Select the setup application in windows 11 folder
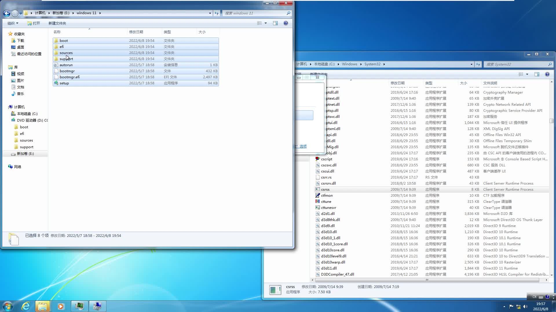 [64, 83]
